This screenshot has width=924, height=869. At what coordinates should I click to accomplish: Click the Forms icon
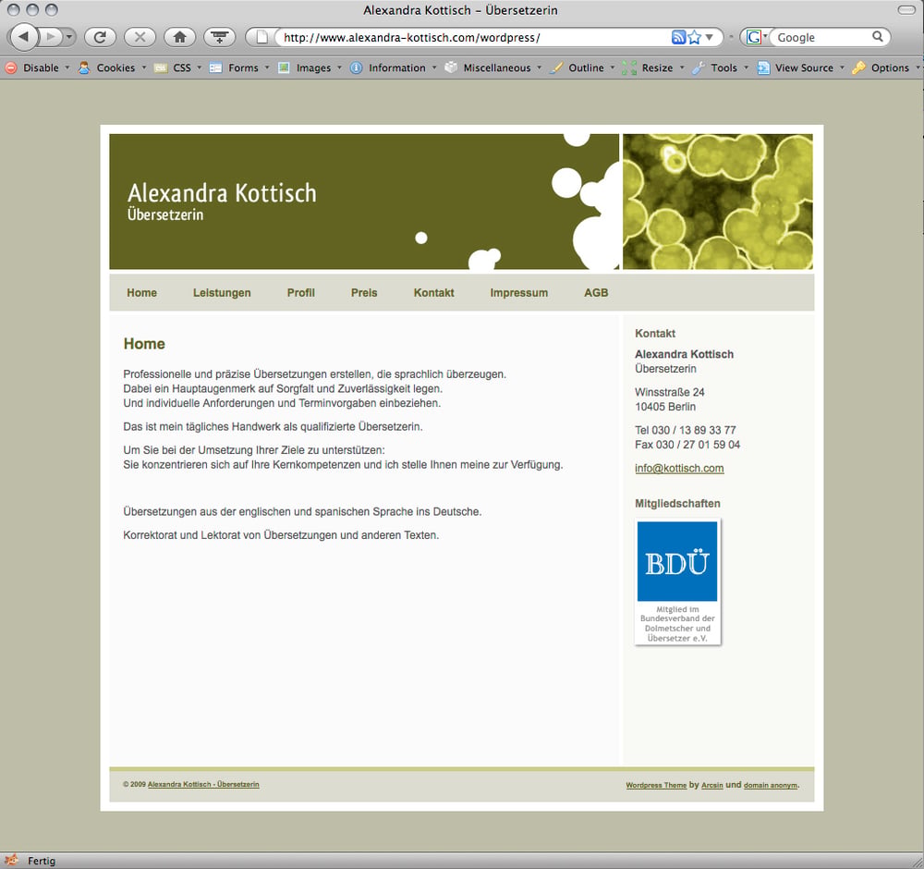pyautogui.click(x=215, y=67)
